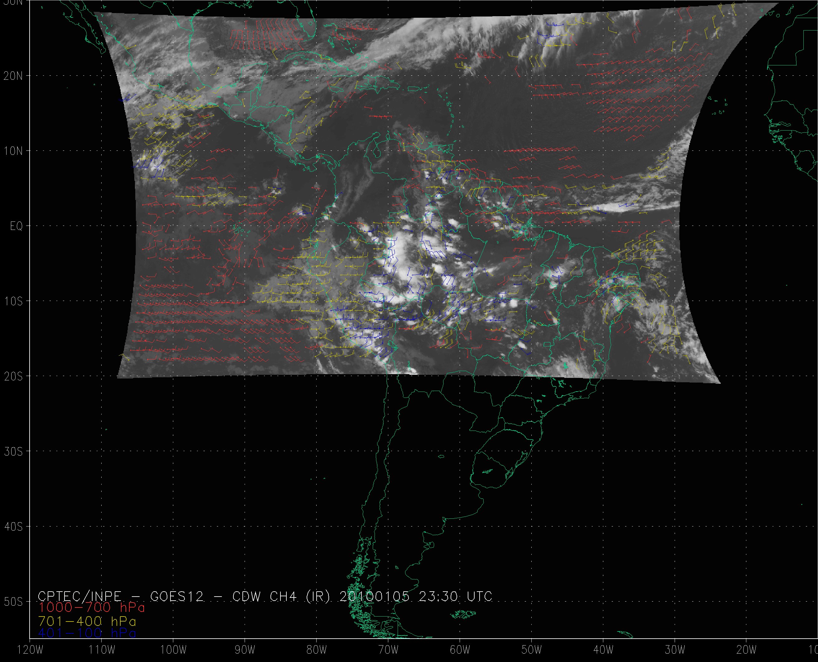Image resolution: width=818 pixels, height=662 pixels.
Task: Click the 30W longitude axis label
Action: 675,650
